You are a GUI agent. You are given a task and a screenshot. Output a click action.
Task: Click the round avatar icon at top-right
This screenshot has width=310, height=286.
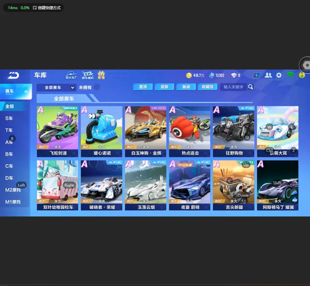click(302, 75)
